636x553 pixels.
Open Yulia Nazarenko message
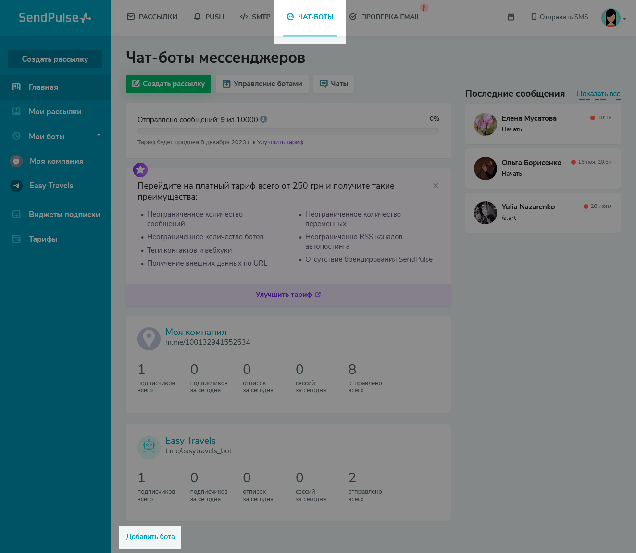tap(543, 213)
